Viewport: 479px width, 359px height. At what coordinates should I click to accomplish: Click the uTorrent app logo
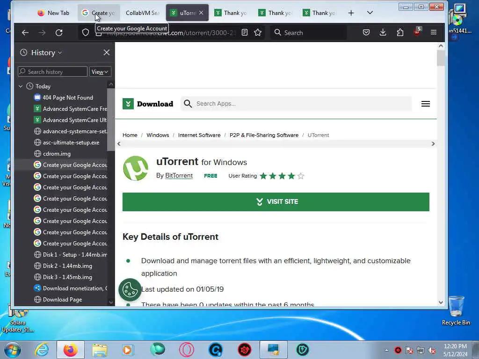tap(136, 168)
